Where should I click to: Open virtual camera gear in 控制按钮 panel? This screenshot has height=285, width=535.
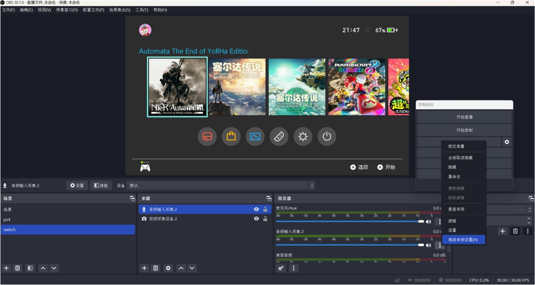(x=507, y=142)
